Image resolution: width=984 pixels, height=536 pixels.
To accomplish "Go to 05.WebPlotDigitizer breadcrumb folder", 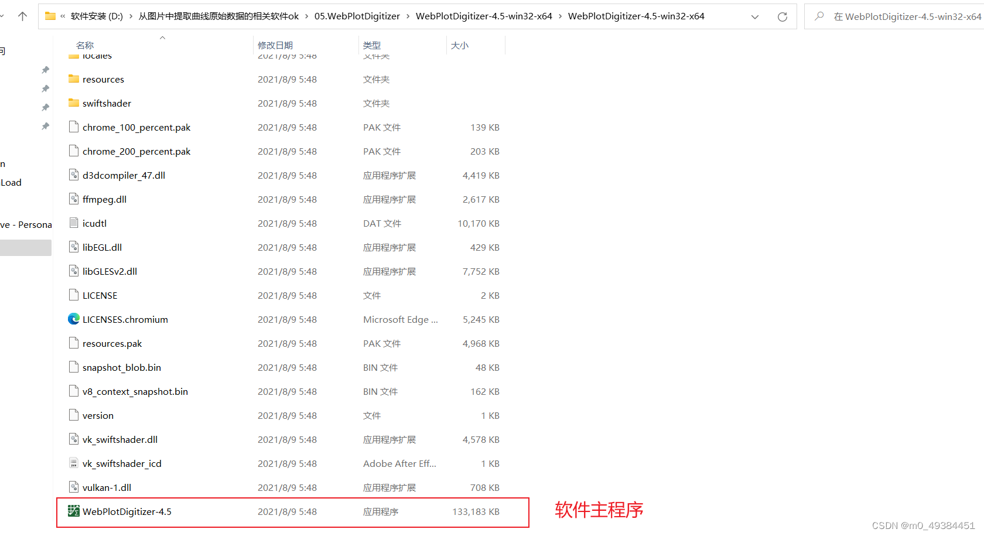I will [357, 16].
